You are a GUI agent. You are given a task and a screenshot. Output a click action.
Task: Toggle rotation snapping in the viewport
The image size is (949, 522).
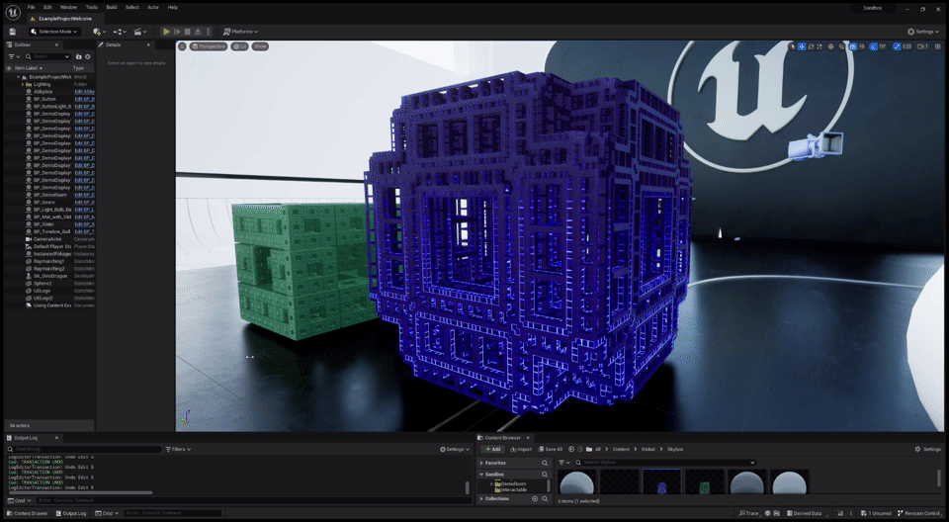(875, 46)
